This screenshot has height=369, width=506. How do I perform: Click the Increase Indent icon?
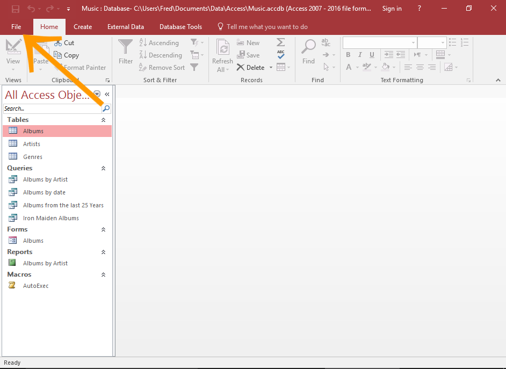(388, 54)
